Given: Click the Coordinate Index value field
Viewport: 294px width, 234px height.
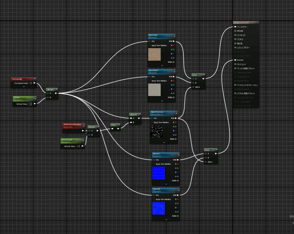Looking at the screenshot, I should coord(30,83).
